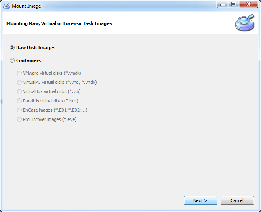261x212 pixels.
Task: Select the EnCase images radio button
Action: pos(19,110)
